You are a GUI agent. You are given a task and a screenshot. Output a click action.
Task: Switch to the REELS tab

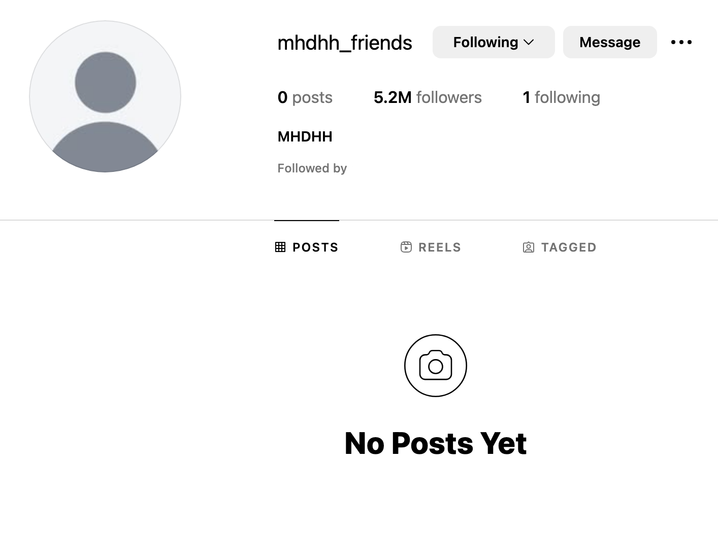(x=431, y=247)
